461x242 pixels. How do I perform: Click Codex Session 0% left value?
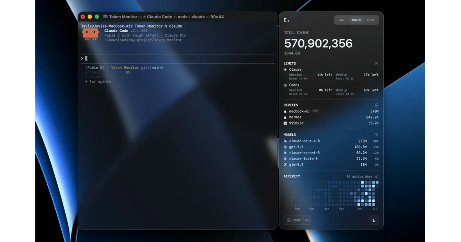pyautogui.click(x=326, y=90)
